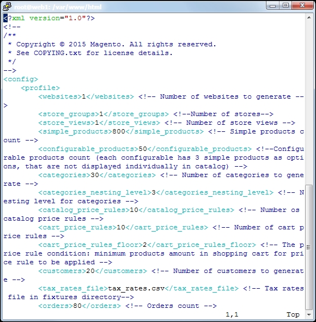Screen dimensions: 316x322
Task: Click 'esting level for categories' comment text
Action: [62, 201]
